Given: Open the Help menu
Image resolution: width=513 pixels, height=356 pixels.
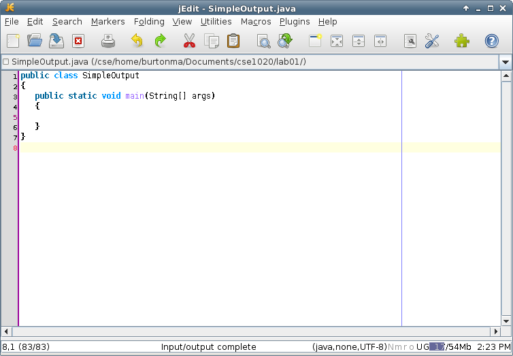Looking at the screenshot, I should click(x=328, y=22).
